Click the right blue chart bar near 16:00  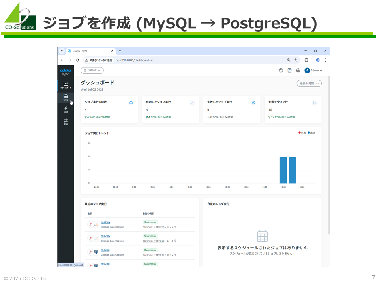(293, 170)
